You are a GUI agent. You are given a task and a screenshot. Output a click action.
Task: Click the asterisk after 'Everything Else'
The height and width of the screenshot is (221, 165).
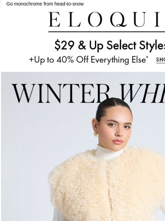pyautogui.click(x=147, y=57)
